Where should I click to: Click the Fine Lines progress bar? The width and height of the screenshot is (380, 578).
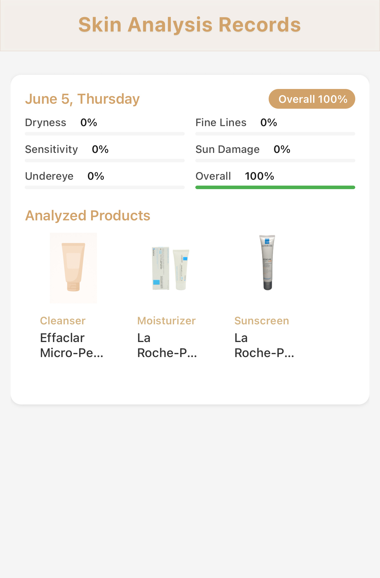pyautogui.click(x=275, y=134)
